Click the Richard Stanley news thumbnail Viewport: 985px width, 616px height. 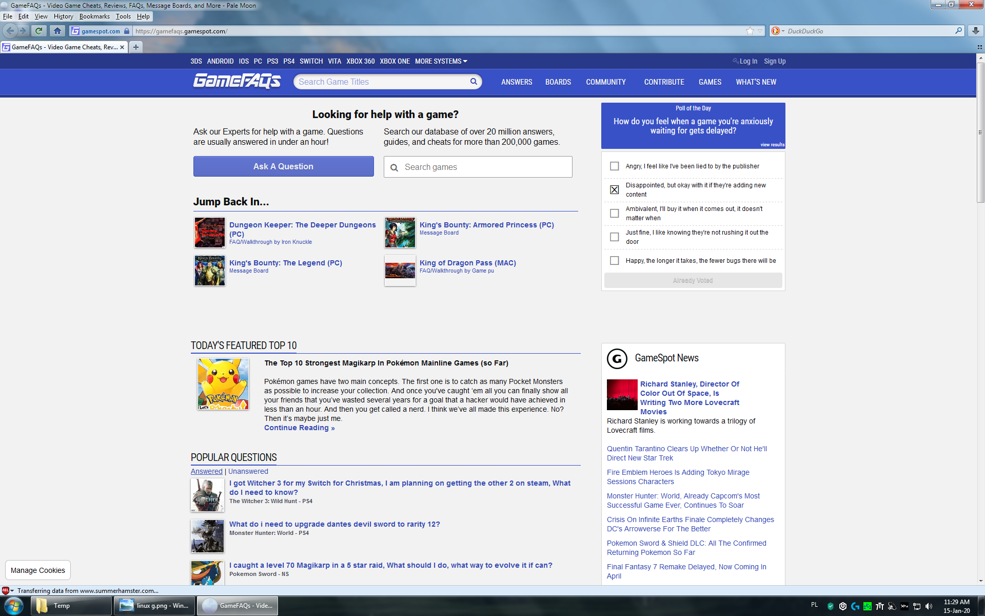622,394
